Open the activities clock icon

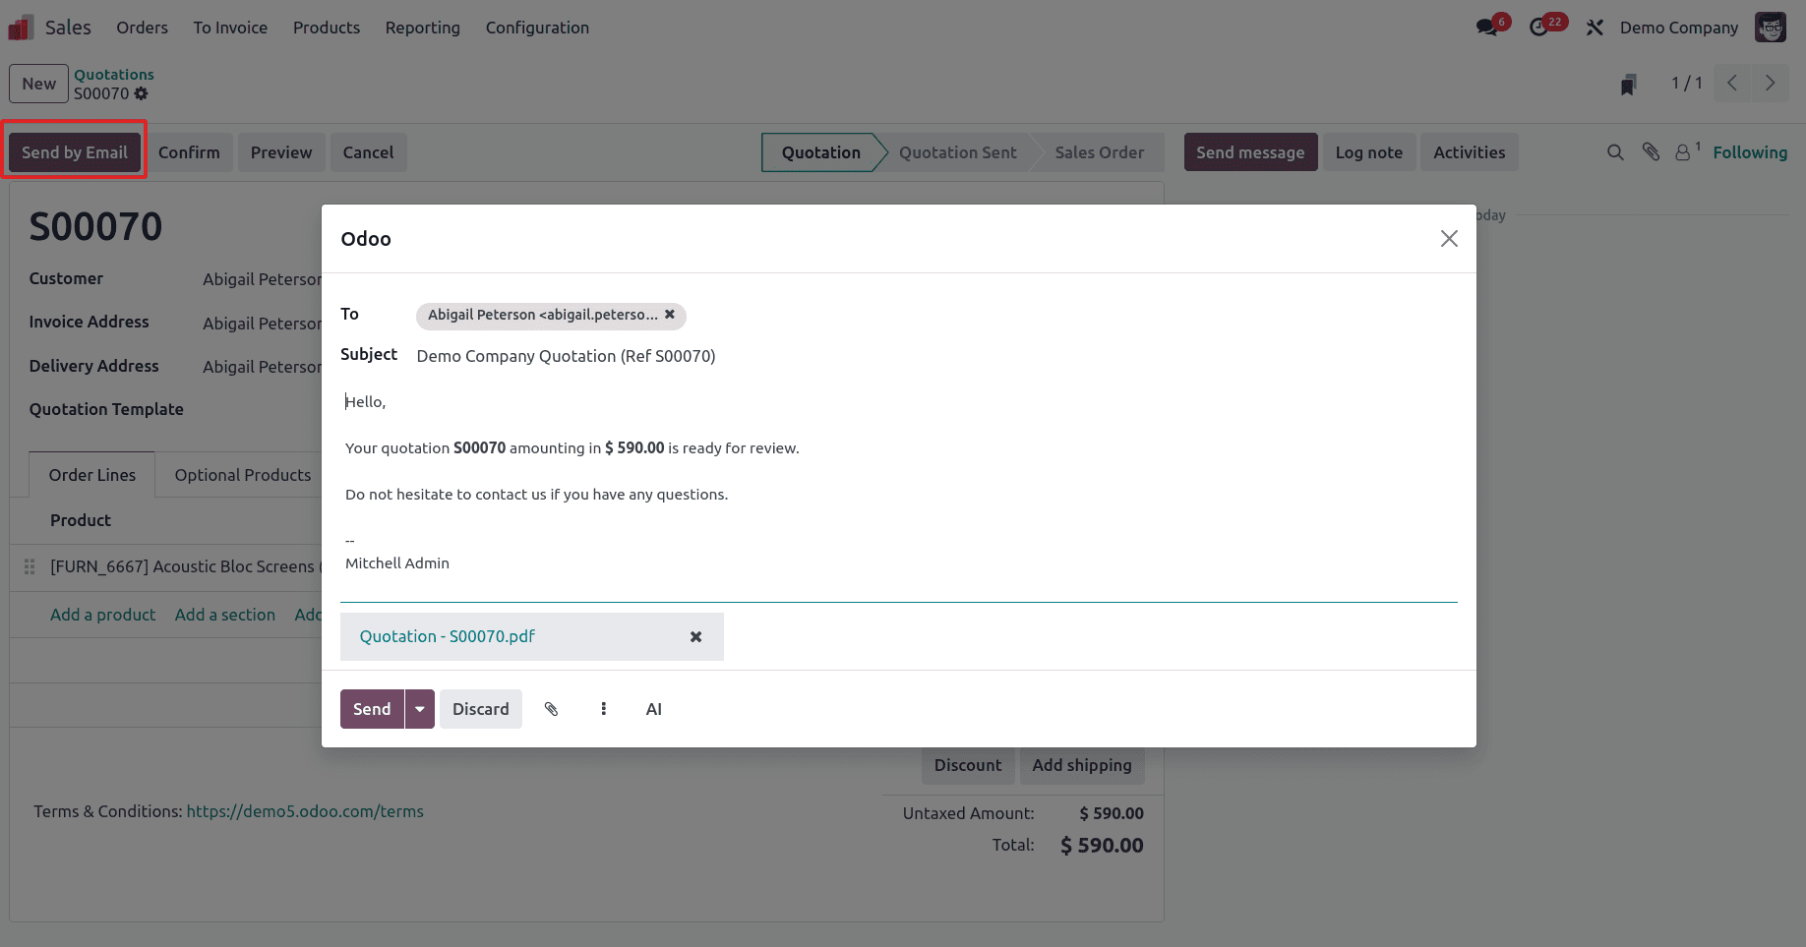pyautogui.click(x=1539, y=28)
